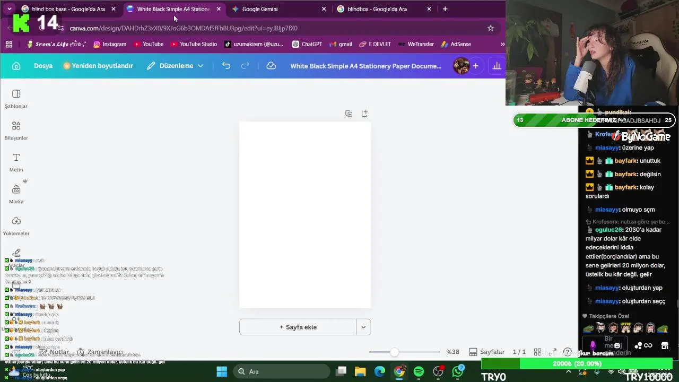Select the Metin text tool
679x382 pixels.
16,162
